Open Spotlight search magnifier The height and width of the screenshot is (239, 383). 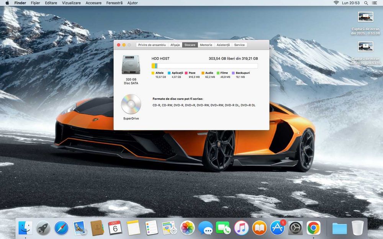click(x=366, y=3)
